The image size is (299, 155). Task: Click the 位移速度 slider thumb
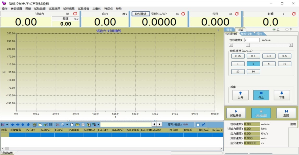pyautogui.click(x=248, y=45)
